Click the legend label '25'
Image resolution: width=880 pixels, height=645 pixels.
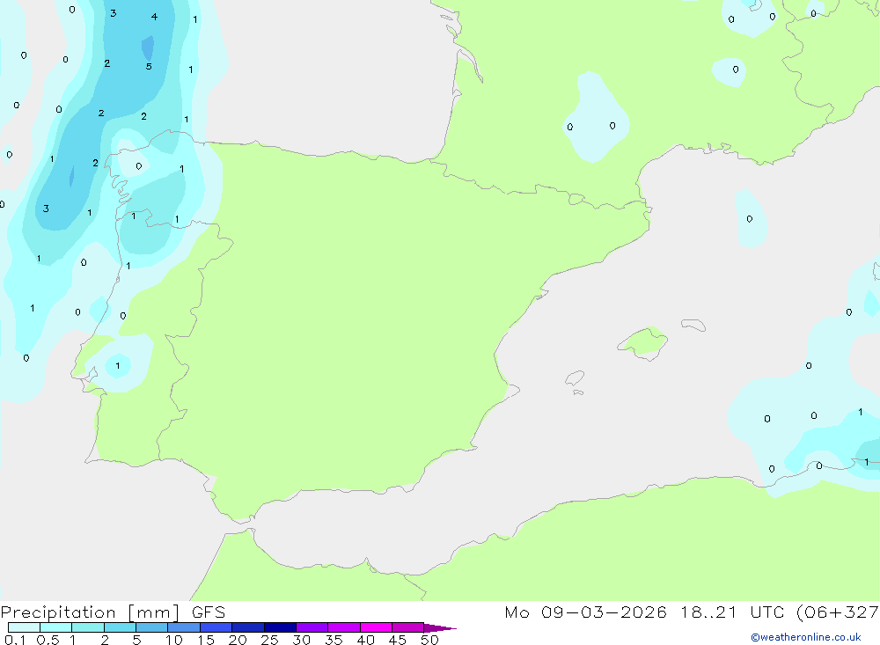pos(269,640)
